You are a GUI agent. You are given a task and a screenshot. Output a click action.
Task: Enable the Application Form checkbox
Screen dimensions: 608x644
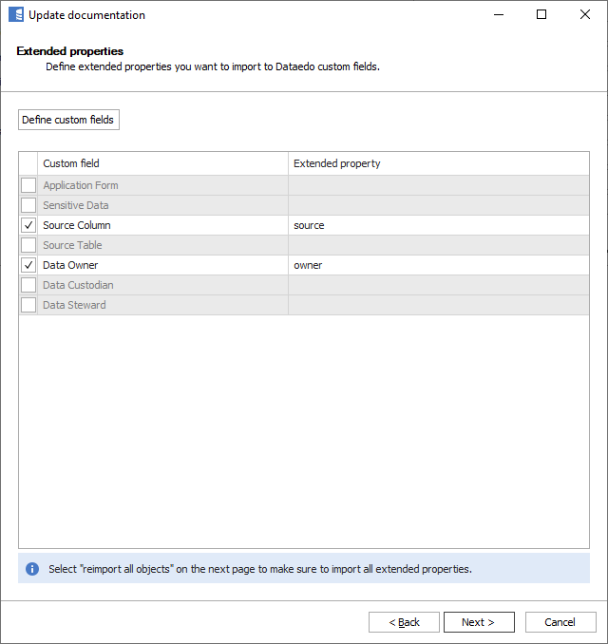pos(28,185)
